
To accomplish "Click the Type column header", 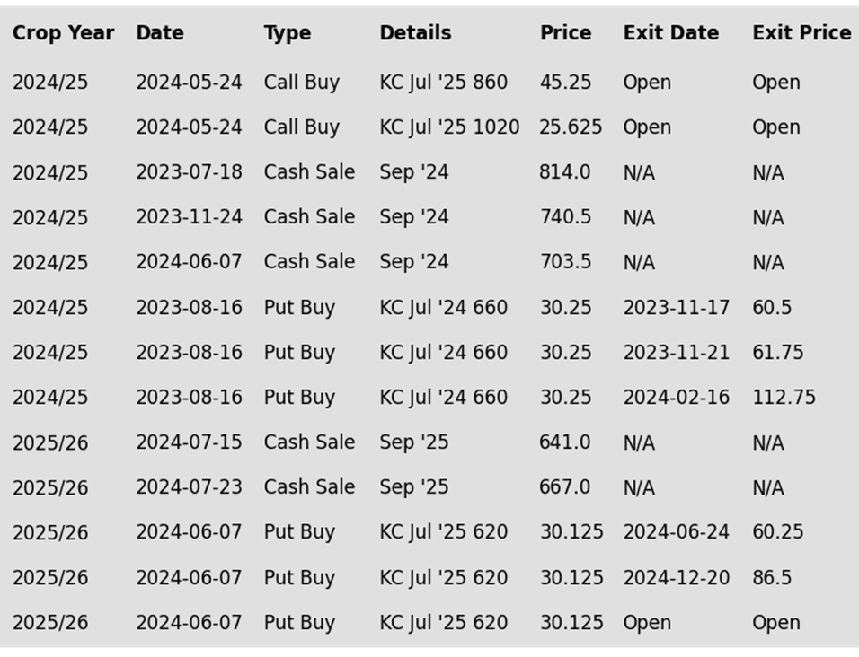I will tap(287, 33).
